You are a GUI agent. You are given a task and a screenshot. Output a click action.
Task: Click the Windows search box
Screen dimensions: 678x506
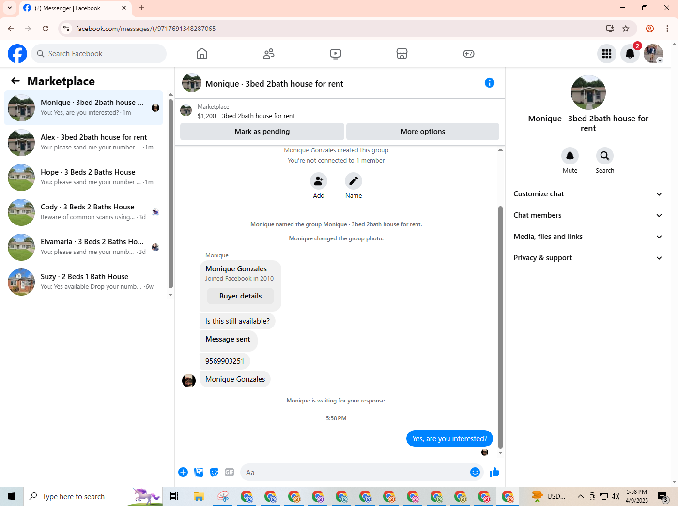pos(93,496)
